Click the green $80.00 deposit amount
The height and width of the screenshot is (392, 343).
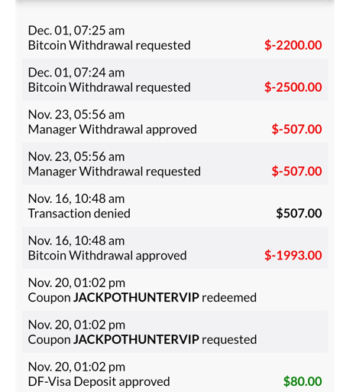point(303,381)
